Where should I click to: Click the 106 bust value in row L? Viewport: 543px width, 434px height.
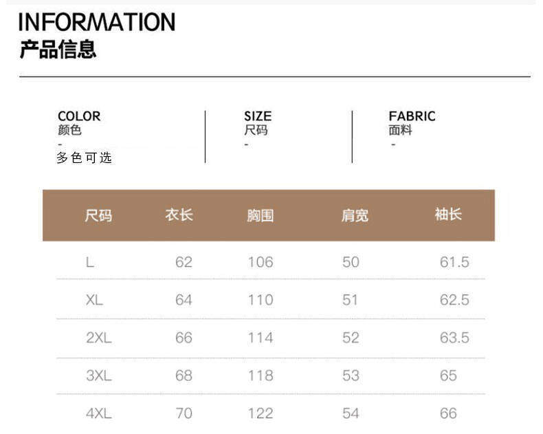pyautogui.click(x=261, y=262)
